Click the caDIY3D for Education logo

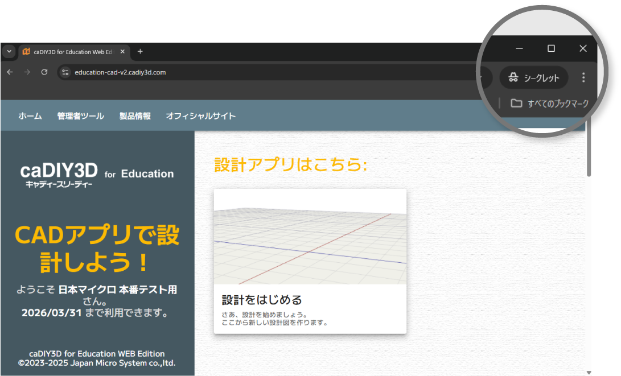pyautogui.click(x=97, y=175)
